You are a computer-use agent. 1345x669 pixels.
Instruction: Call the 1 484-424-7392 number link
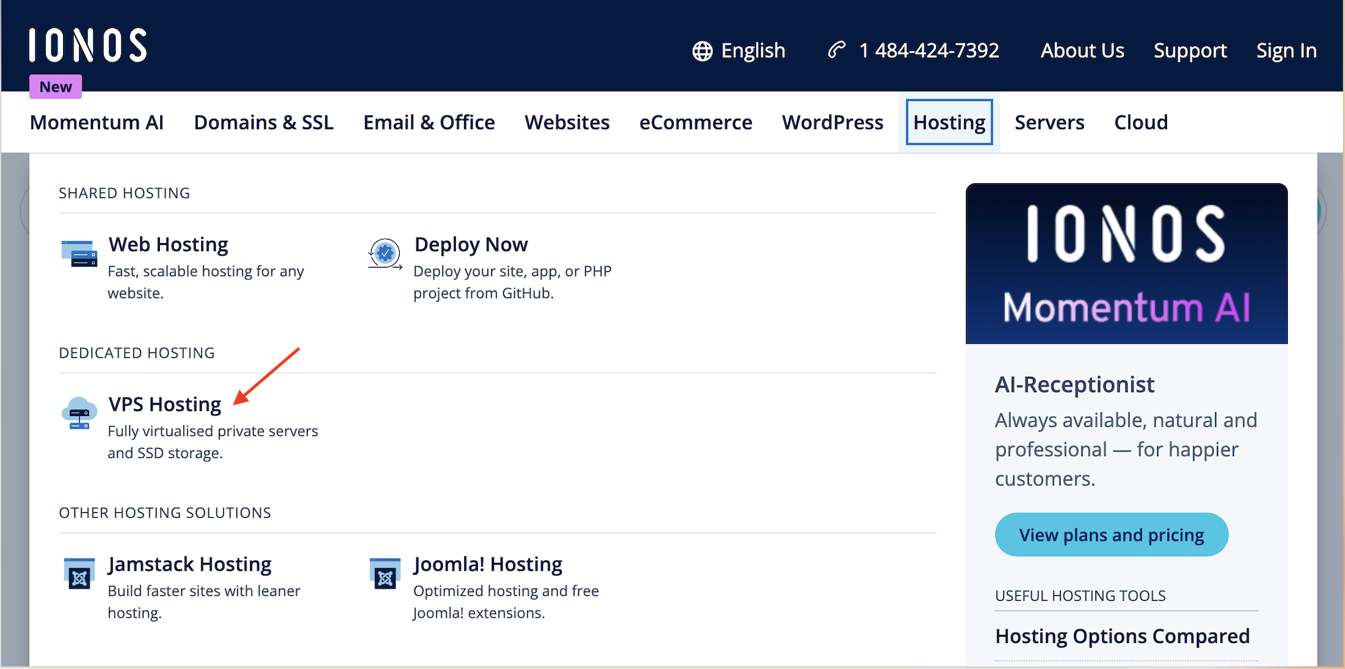913,50
